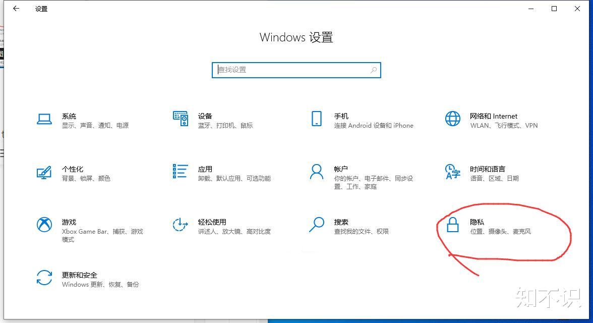This screenshot has height=323, width=593.
Task: Open the 帐户 settings title
Action: tap(341, 169)
